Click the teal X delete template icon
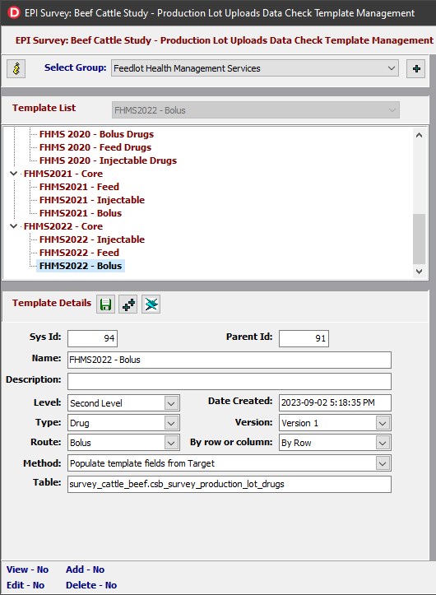The width and height of the screenshot is (436, 595). click(151, 304)
